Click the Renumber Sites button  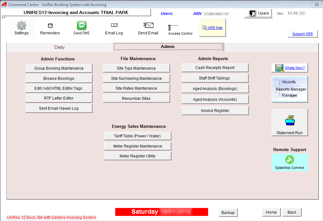136,99
